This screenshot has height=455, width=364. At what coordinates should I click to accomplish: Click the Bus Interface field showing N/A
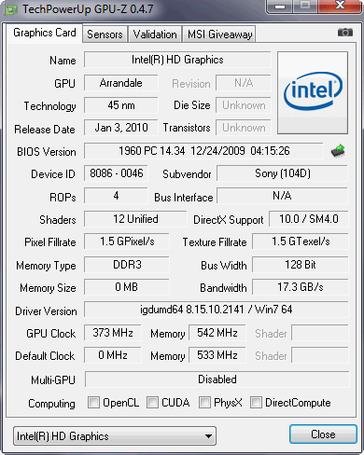[282, 196]
